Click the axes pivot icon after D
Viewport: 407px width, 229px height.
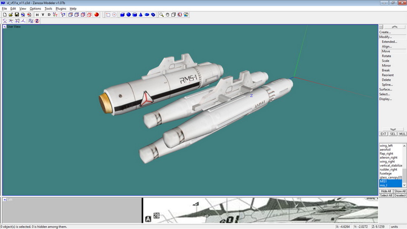pyautogui.click(x=55, y=15)
